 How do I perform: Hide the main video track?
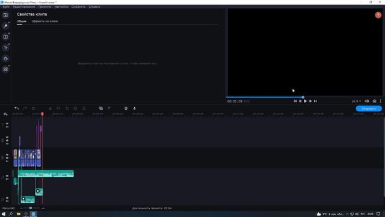7,155
